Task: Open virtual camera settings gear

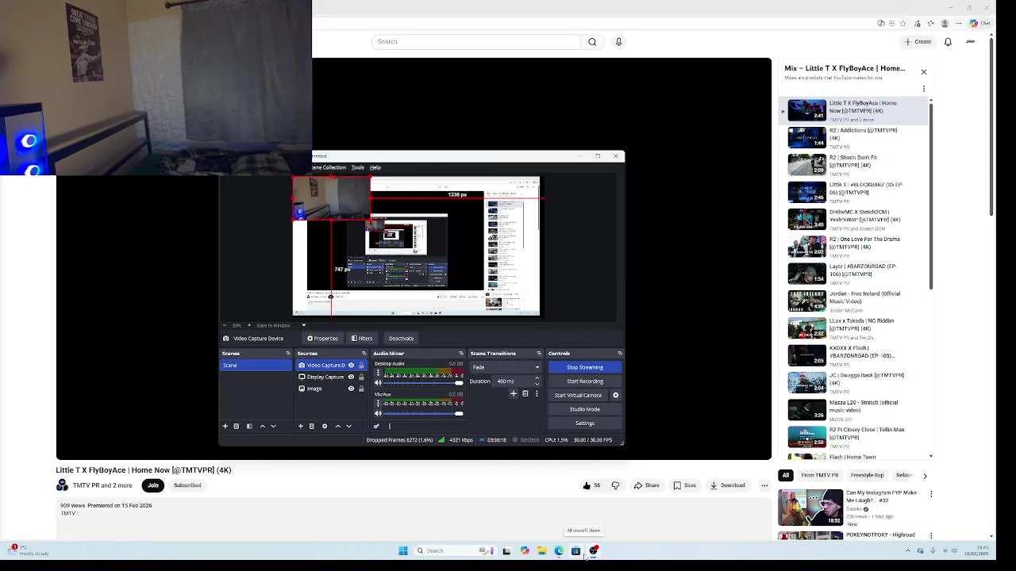Action: (x=615, y=395)
